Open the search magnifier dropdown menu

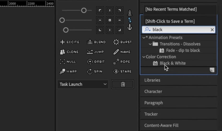tap(148, 30)
